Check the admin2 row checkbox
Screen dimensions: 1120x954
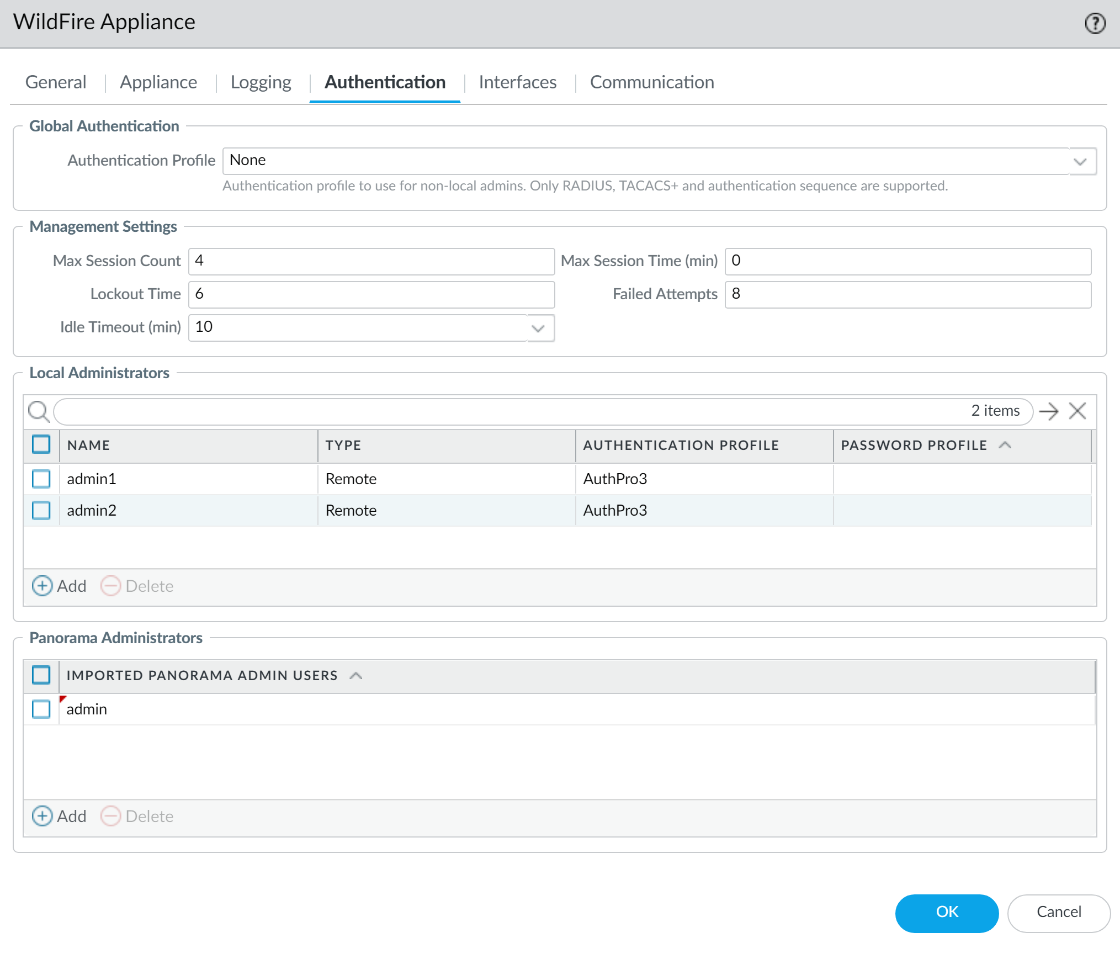coord(41,510)
